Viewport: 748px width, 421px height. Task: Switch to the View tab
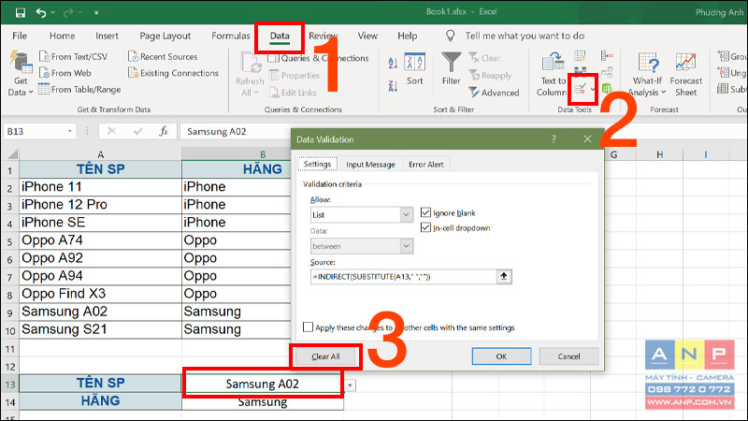pos(367,36)
